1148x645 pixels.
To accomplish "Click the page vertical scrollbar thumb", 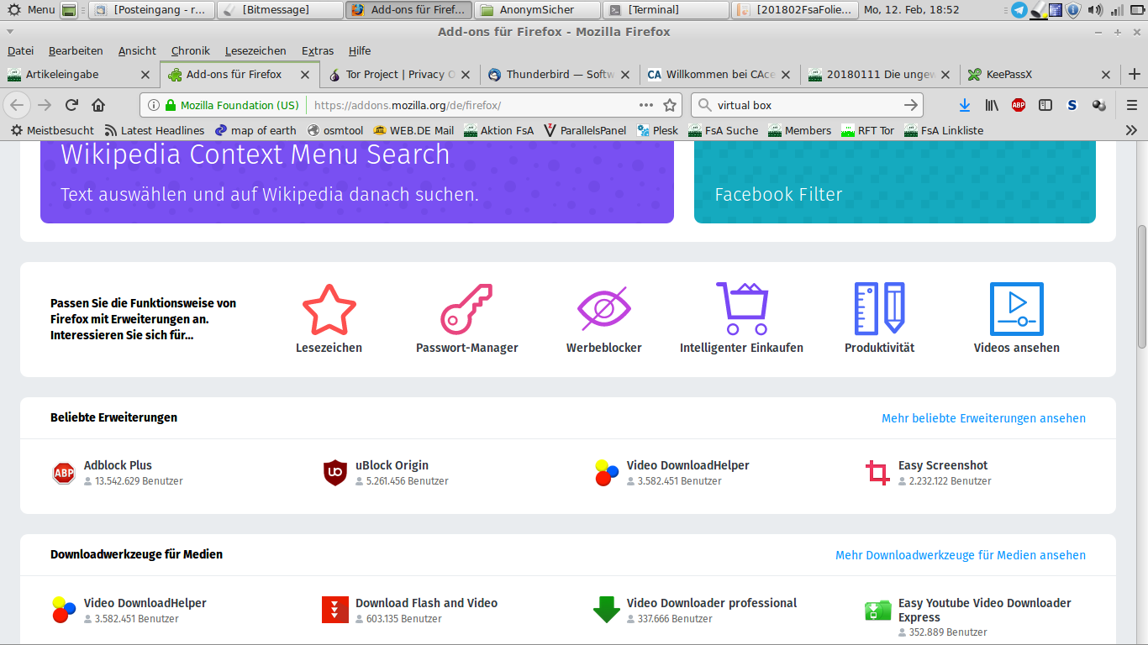I will tap(1142, 286).
